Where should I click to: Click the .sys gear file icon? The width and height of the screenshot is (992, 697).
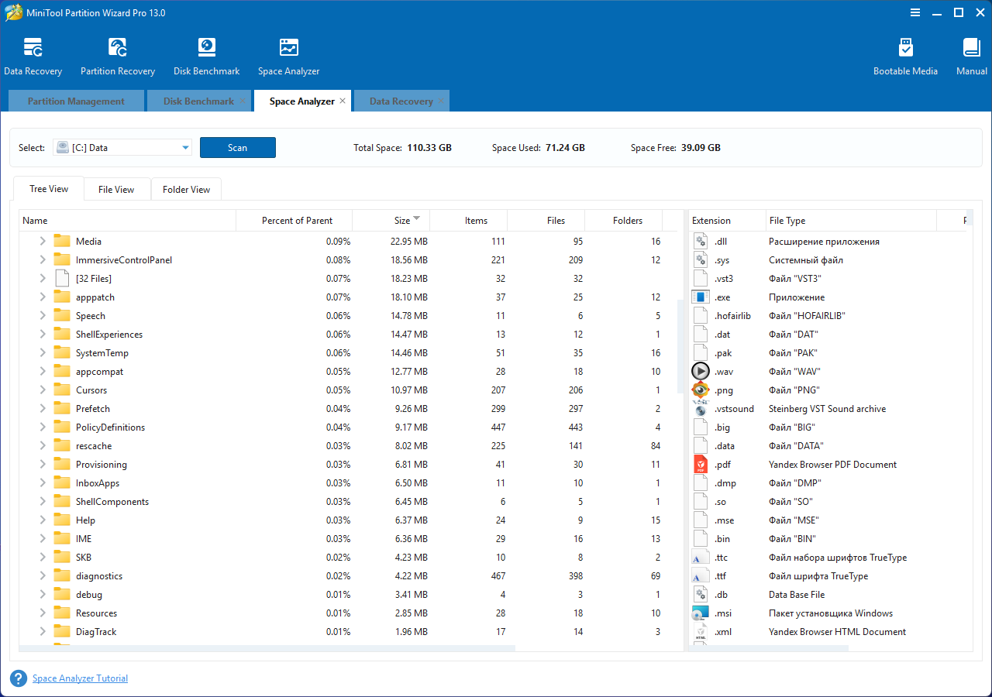701,260
